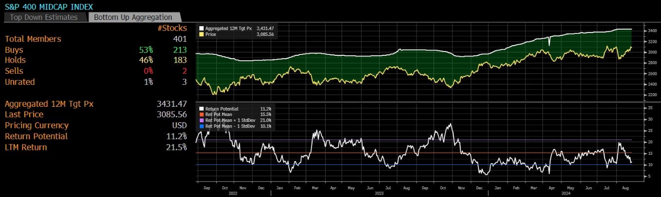This screenshot has height=197, width=661.
Task: Click the 2600 tick on the price axis
Action: click(652, 73)
